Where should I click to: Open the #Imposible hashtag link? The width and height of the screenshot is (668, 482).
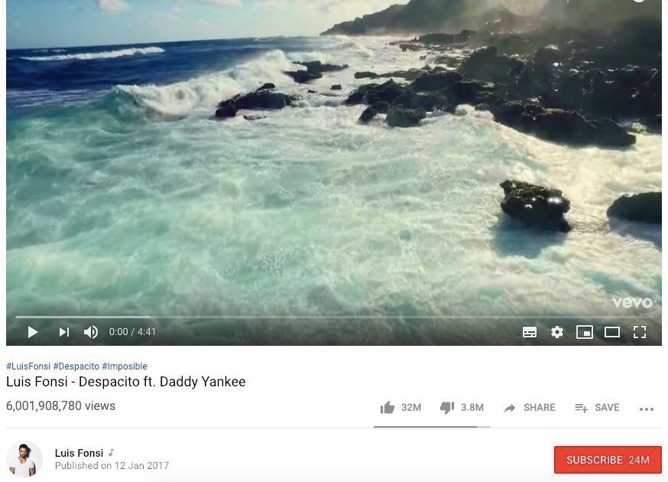[125, 366]
